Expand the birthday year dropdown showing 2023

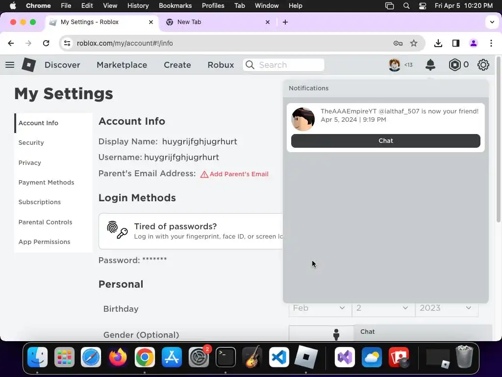coord(447,308)
